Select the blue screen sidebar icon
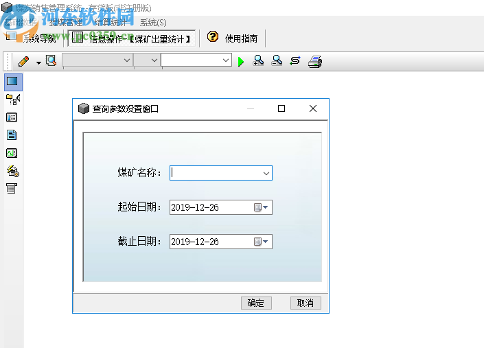 pos(12,81)
